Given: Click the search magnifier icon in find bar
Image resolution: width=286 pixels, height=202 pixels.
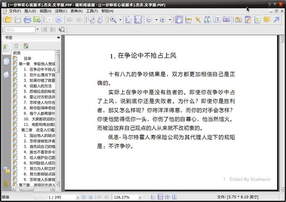Looking at the screenshot, I should [x=61, y=30].
